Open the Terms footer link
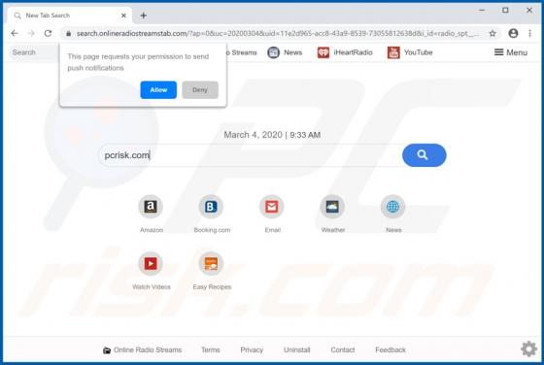Screen dimensions: 544x365 pyautogui.click(x=211, y=349)
